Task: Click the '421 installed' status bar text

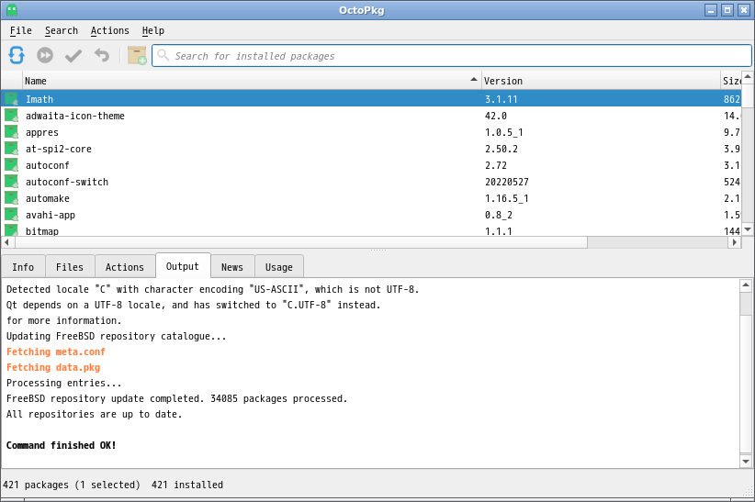Action: pyautogui.click(x=187, y=485)
